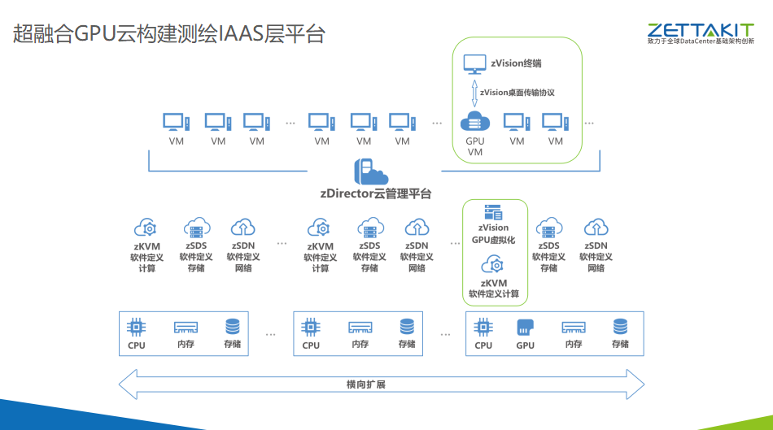Click the zVision终端 label
This screenshot has height=430, width=773.
click(516, 63)
